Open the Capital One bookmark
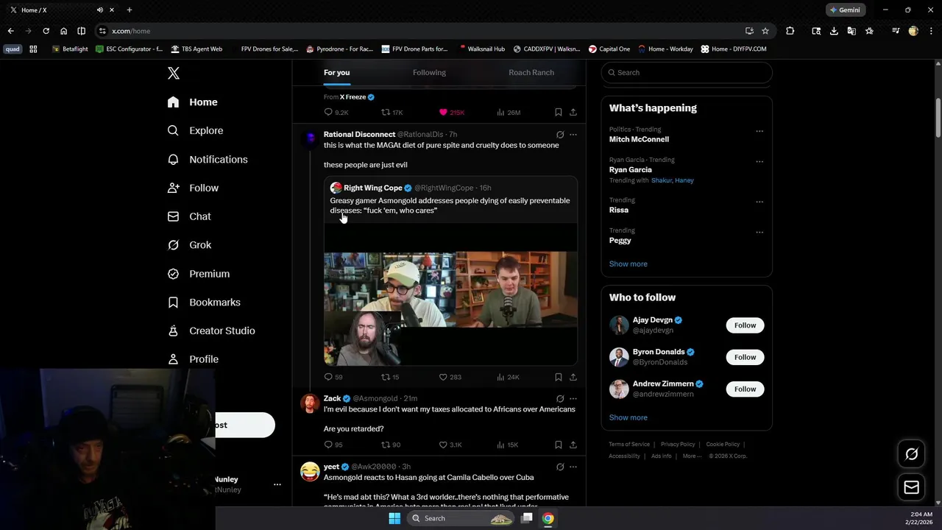This screenshot has width=942, height=530. coord(609,49)
